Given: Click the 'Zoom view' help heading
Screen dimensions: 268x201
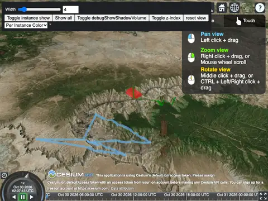Looking at the screenshot, I should [214, 50].
